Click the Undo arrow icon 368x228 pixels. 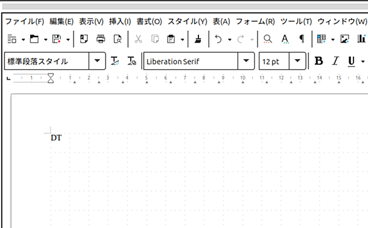tap(219, 39)
